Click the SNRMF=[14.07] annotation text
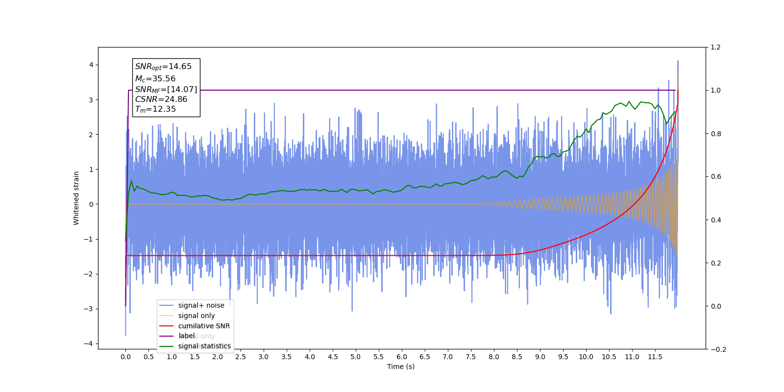This screenshot has width=784, height=392. click(166, 89)
